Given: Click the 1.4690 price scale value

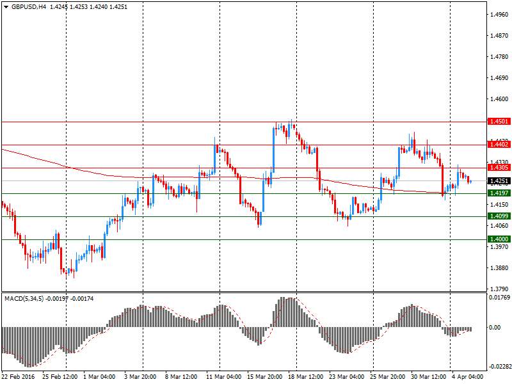Looking at the screenshot, I should point(499,77).
